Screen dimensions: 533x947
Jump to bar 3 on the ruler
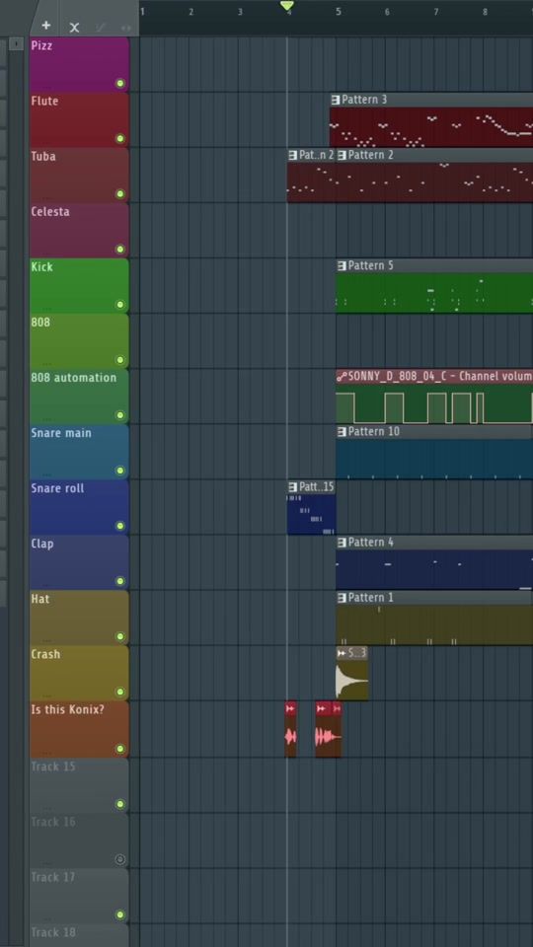click(240, 12)
